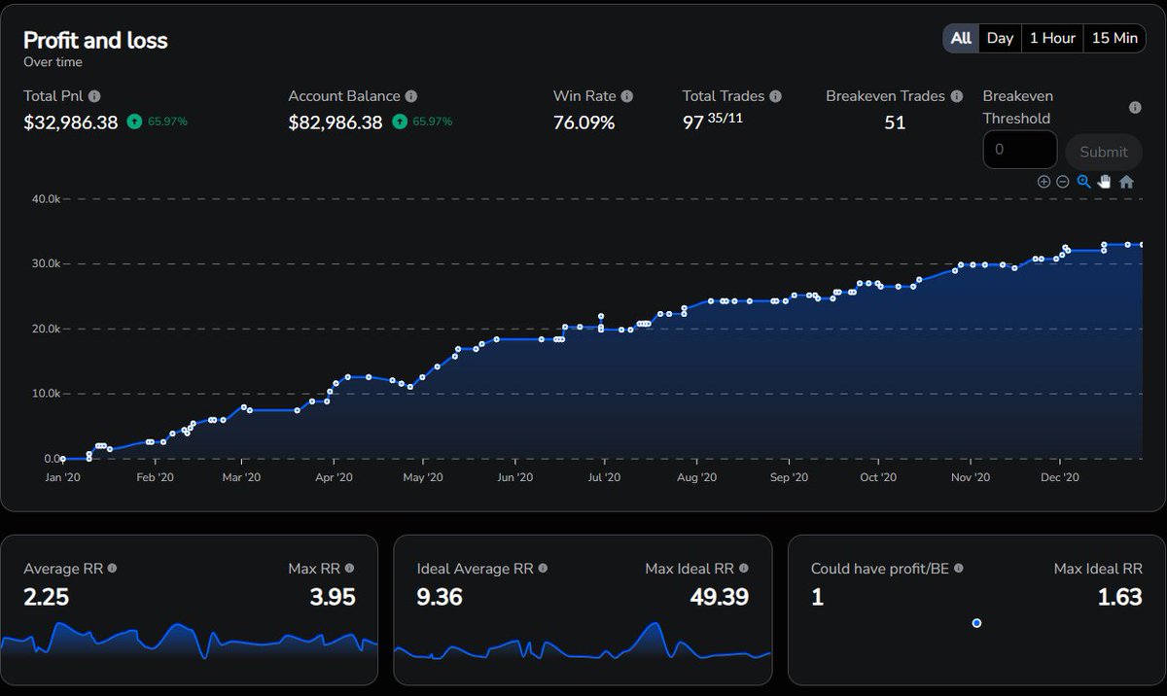
Task: Click the single dot in profit/BE chart
Action: (x=976, y=623)
